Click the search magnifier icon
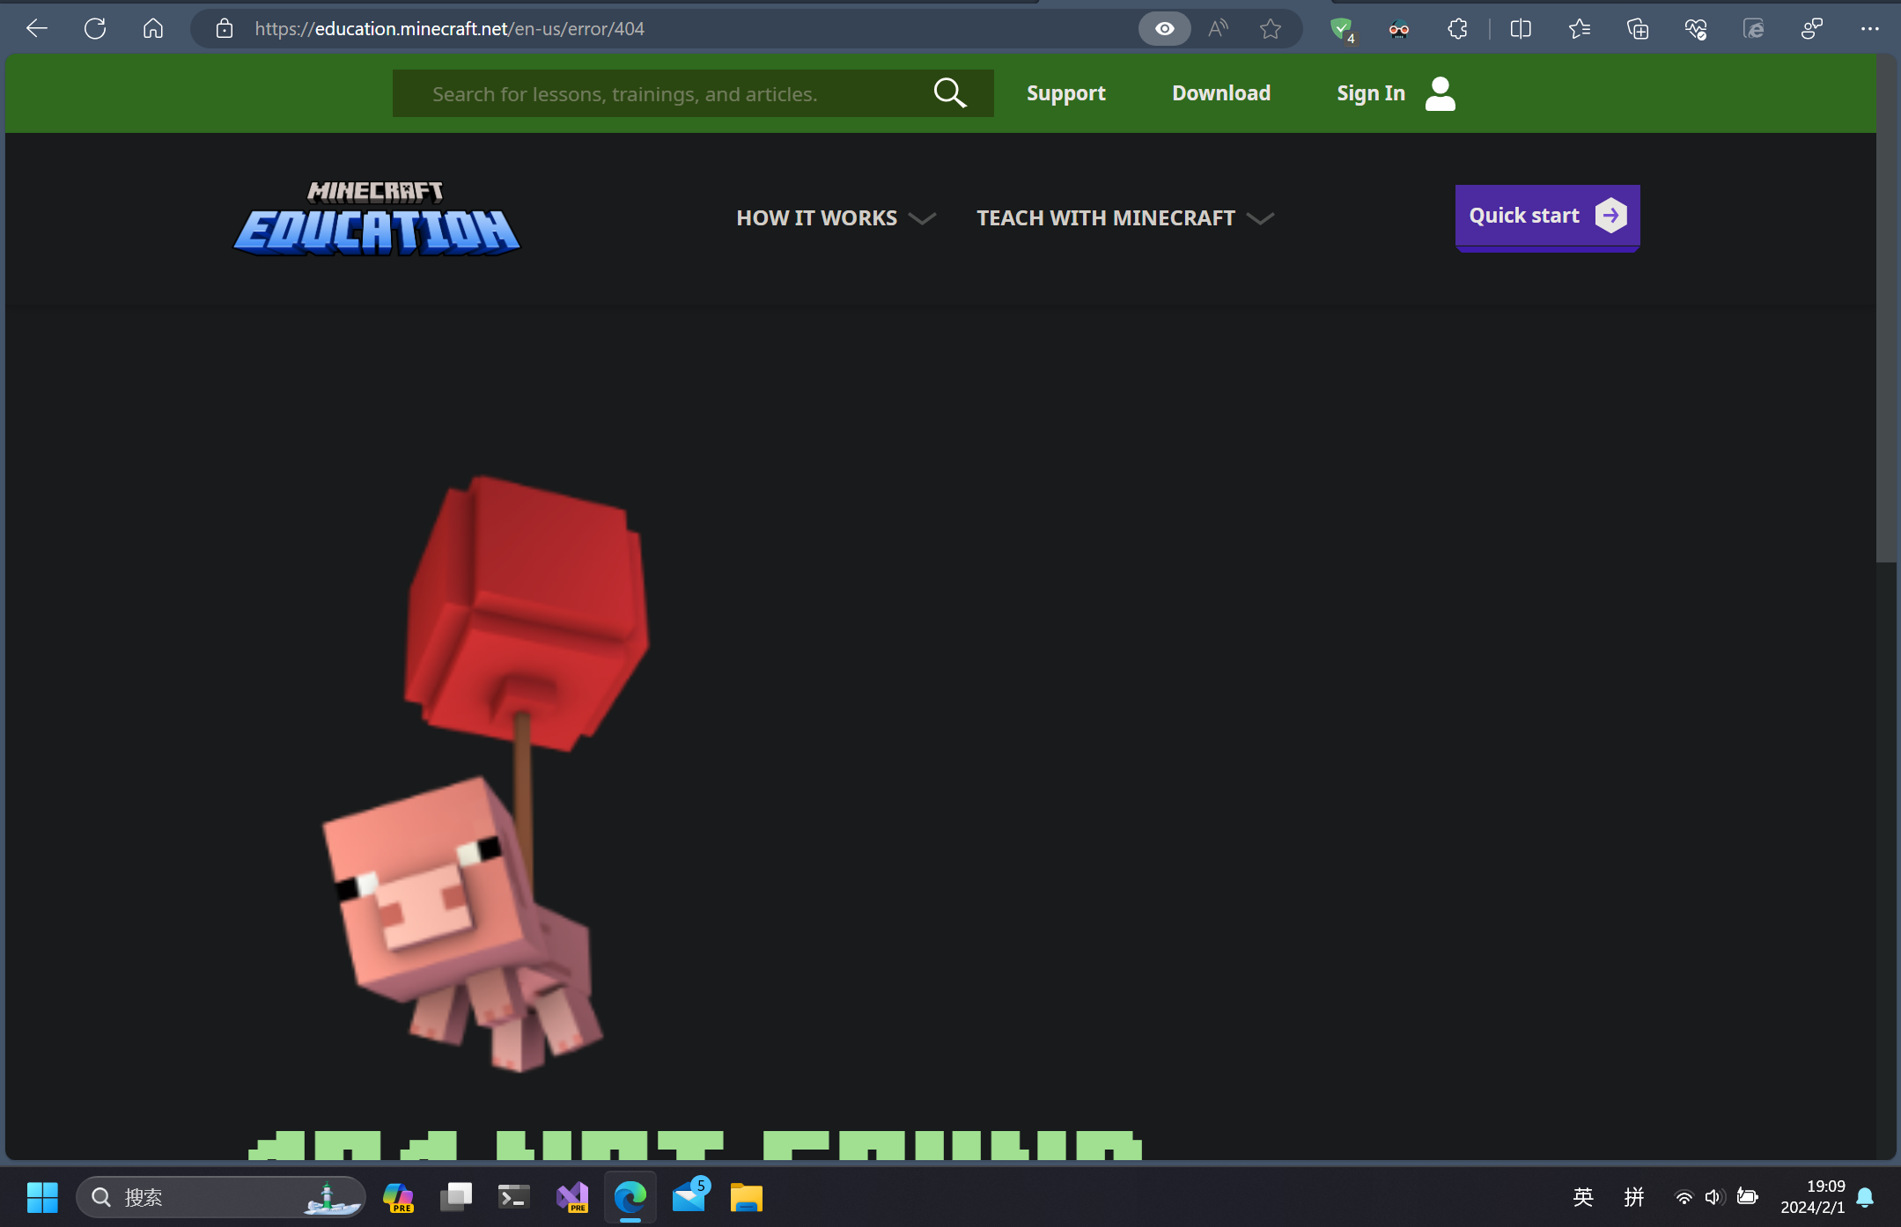The width and height of the screenshot is (1901, 1227). (950, 93)
